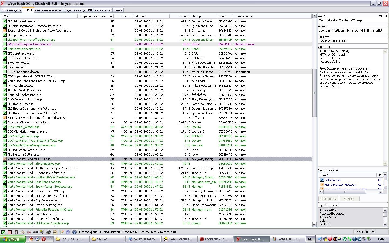The width and height of the screenshot is (389, 243).
Task: Open OBMM launcher icon in status bar
Action: [x=23, y=232]
